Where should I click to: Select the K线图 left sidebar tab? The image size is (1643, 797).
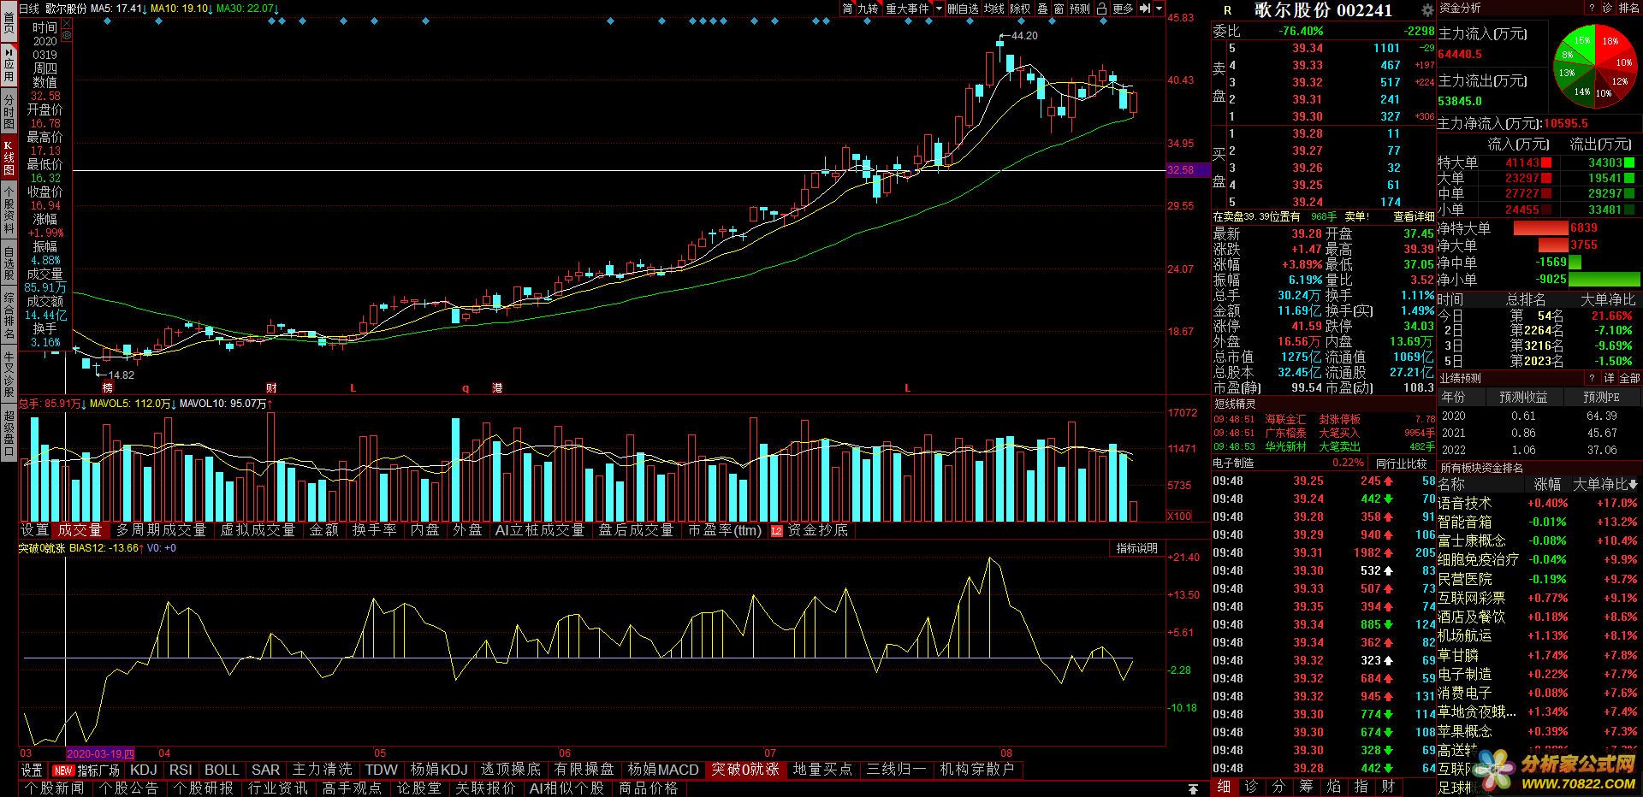(9, 157)
